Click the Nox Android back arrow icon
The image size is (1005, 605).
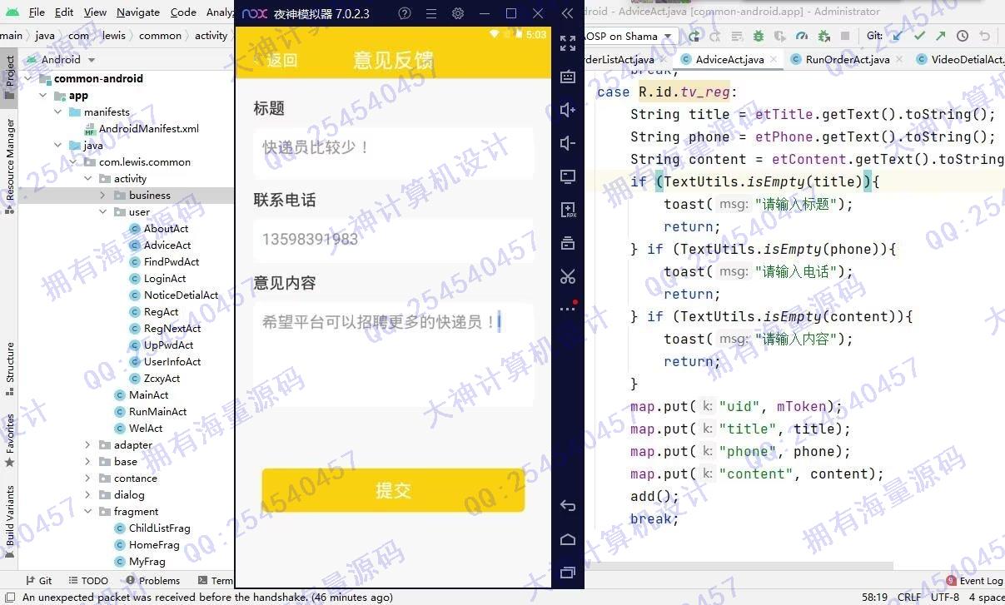(x=568, y=505)
